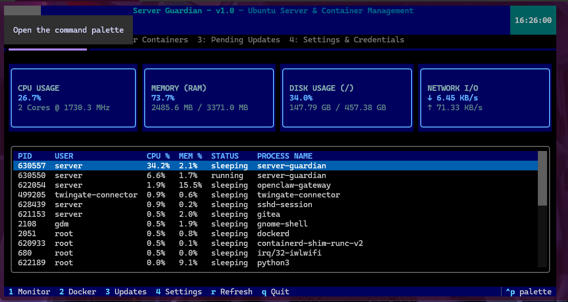
Task: Select the MEMORY (RAM) card
Action: coord(209,98)
